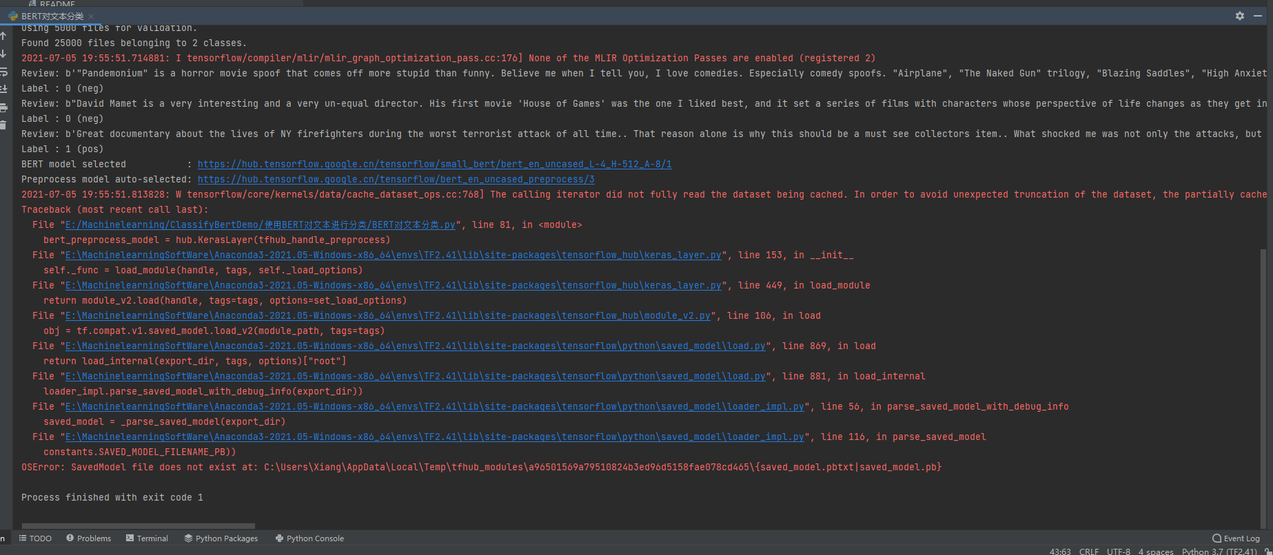Image resolution: width=1273 pixels, height=555 pixels.
Task: Toggle Scroll to End of console
Action: [3, 90]
